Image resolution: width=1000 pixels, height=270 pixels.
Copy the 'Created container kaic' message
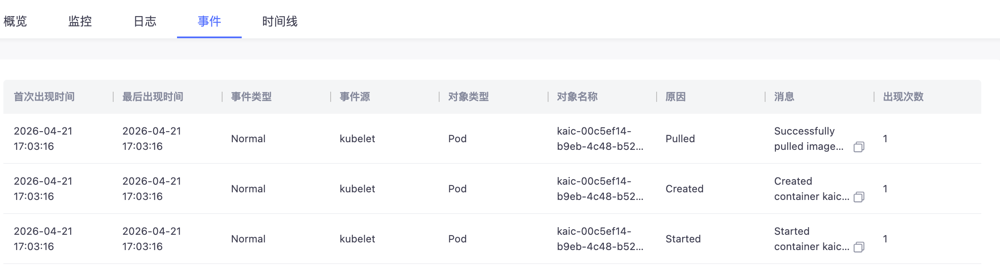click(x=859, y=197)
